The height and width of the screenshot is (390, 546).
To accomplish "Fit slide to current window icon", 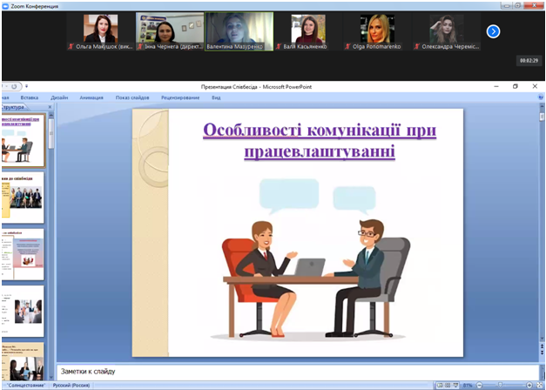I will [x=539, y=385].
